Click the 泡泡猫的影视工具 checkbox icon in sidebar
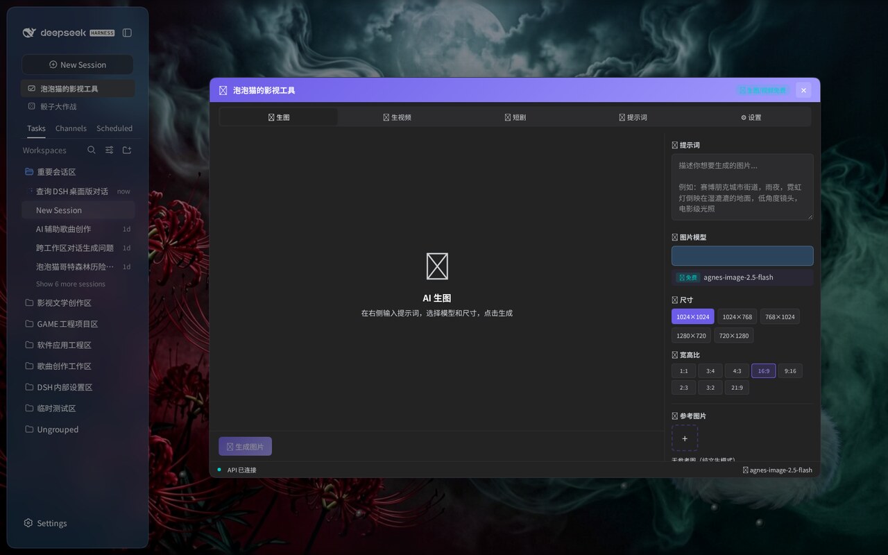888x555 pixels. (31, 89)
